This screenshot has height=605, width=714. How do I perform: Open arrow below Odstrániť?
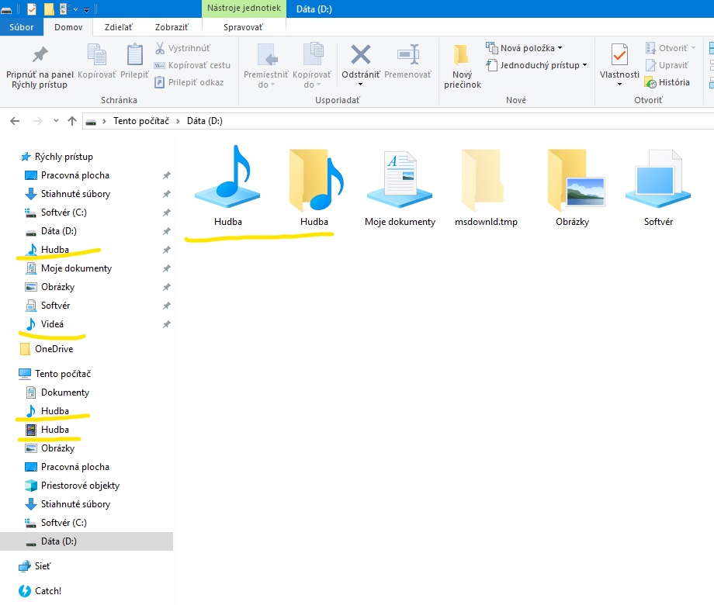point(361,85)
